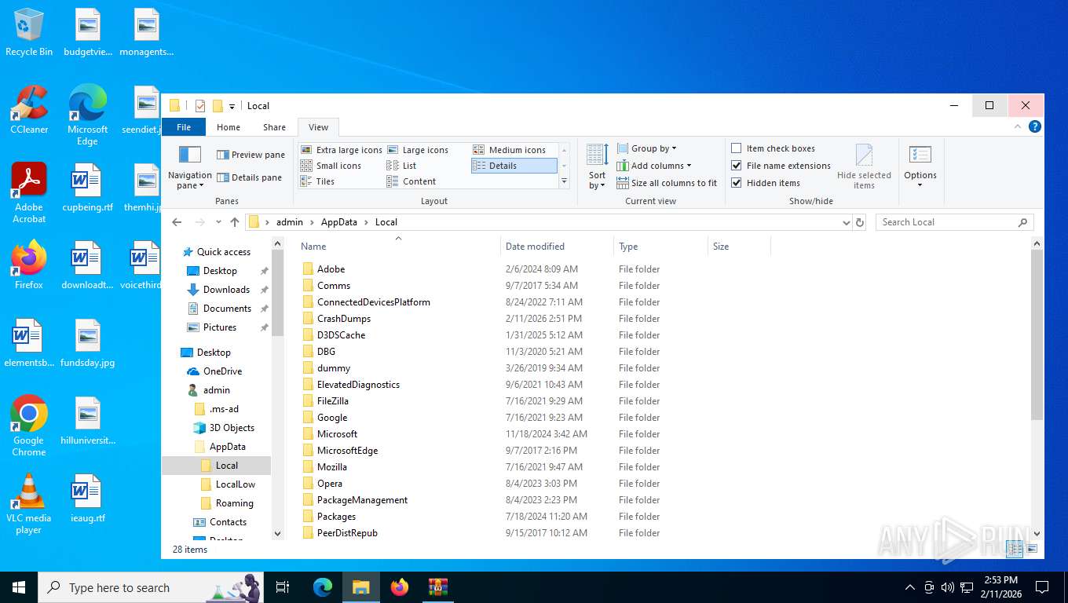Expand the address bar history dropdown

(x=846, y=222)
